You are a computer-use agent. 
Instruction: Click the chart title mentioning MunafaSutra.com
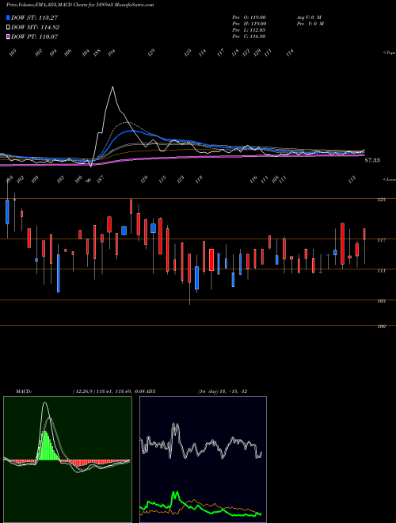80,6
